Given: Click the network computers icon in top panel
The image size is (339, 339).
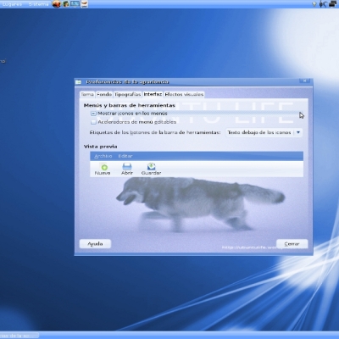Looking at the screenshot, I should 332,4.
